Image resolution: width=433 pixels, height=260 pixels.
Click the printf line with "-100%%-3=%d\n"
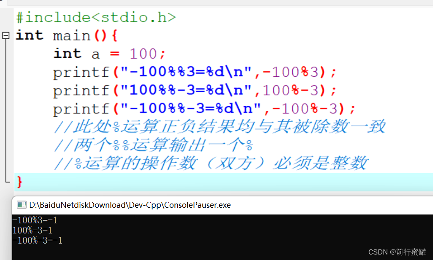[x=204, y=108]
